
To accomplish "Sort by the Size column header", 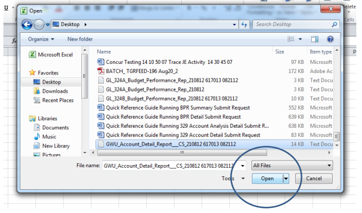I will click(x=280, y=52).
